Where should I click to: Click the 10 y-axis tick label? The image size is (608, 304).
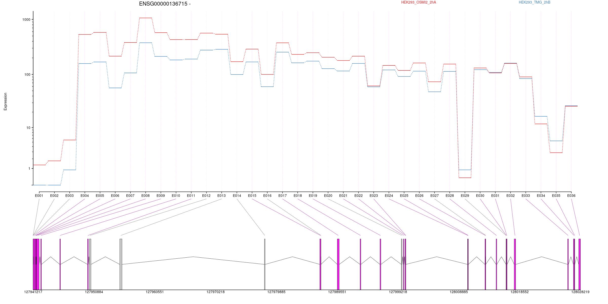[x=29, y=128]
